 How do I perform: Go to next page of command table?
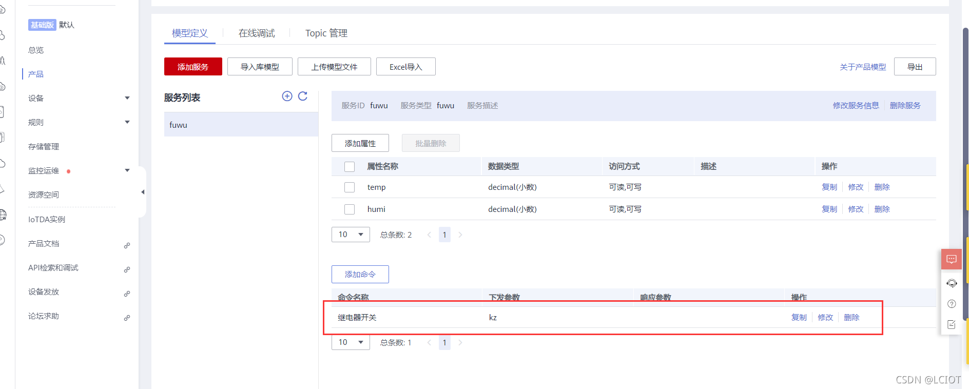[460, 342]
